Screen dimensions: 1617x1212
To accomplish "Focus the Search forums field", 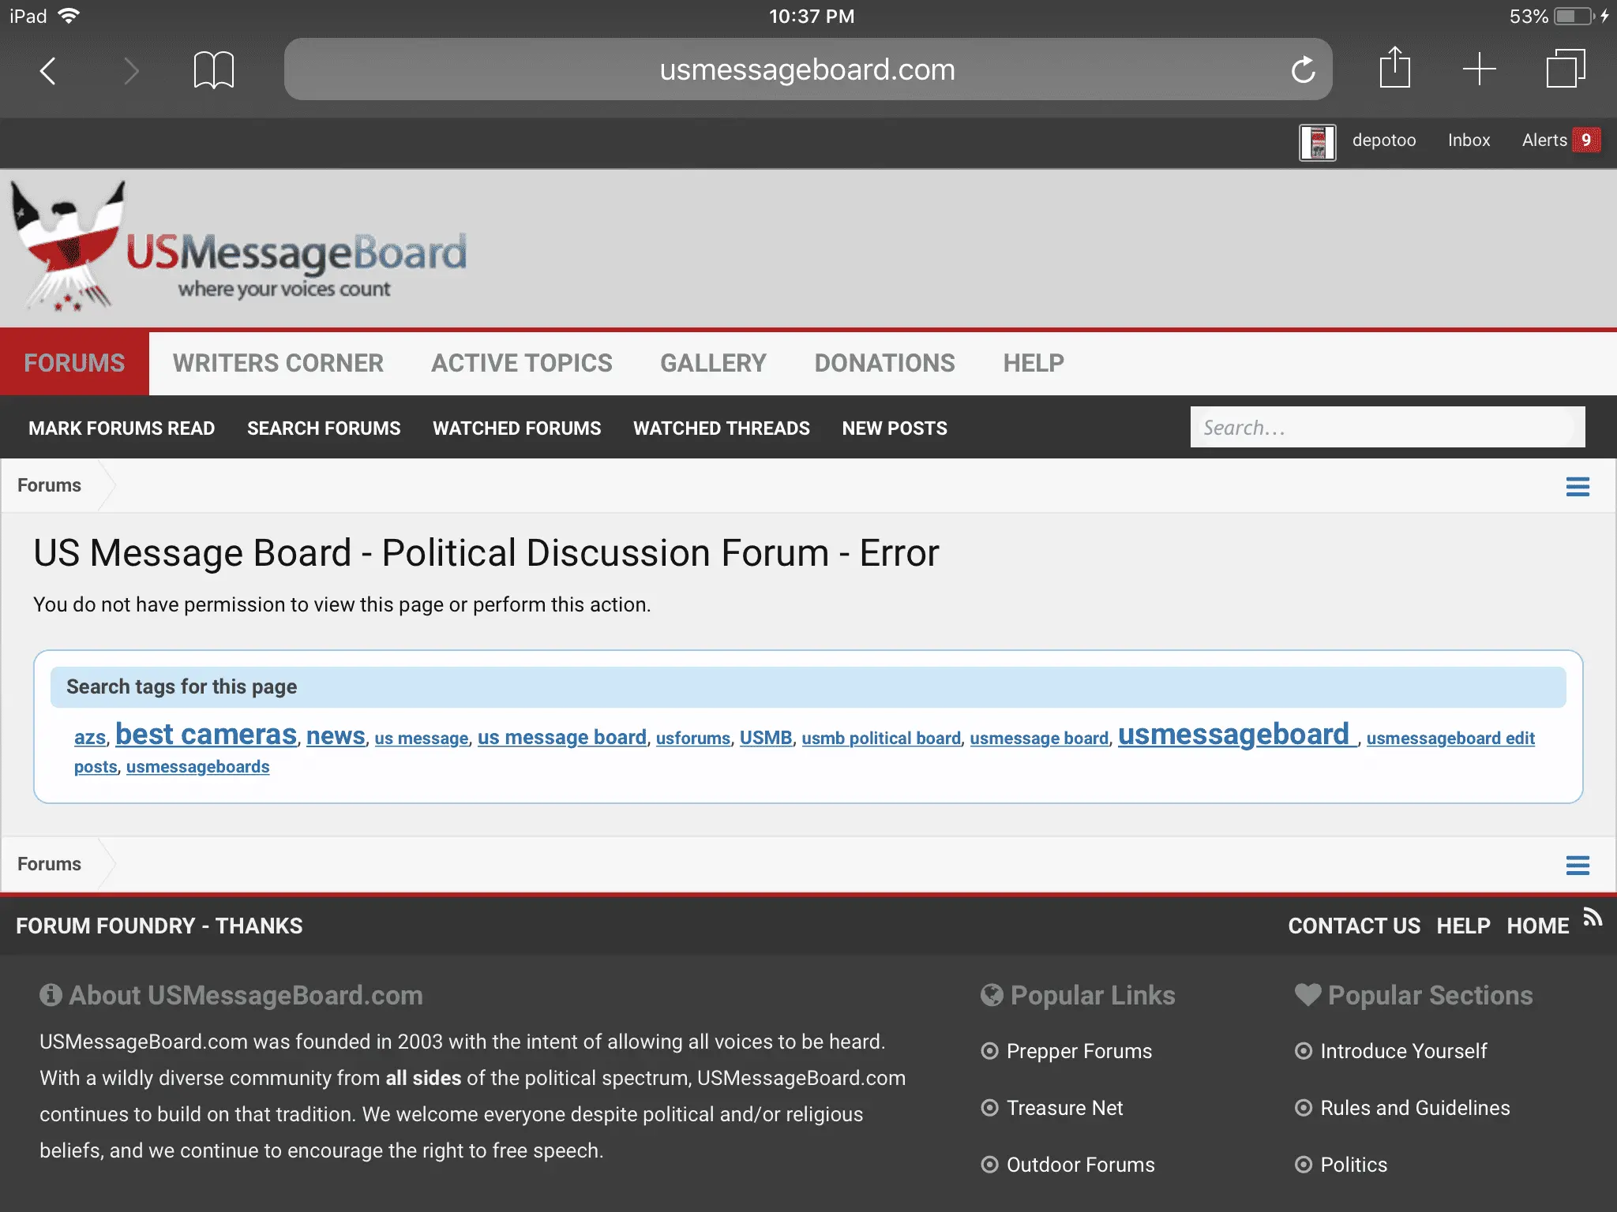I will point(1387,427).
